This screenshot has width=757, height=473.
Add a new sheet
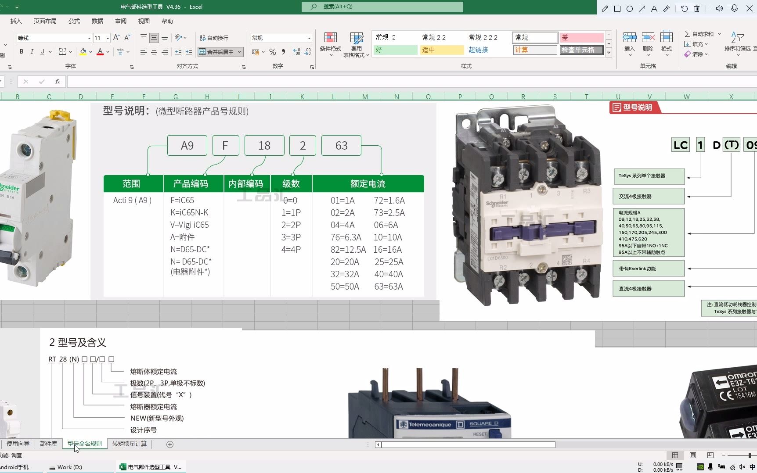point(170,444)
